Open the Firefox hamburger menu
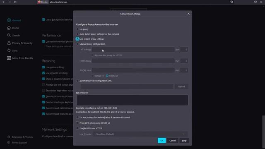The image size is (265, 149). pos(261,2)
